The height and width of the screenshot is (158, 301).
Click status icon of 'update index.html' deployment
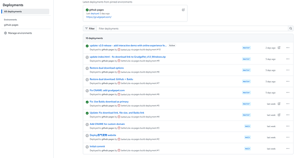(87, 57)
